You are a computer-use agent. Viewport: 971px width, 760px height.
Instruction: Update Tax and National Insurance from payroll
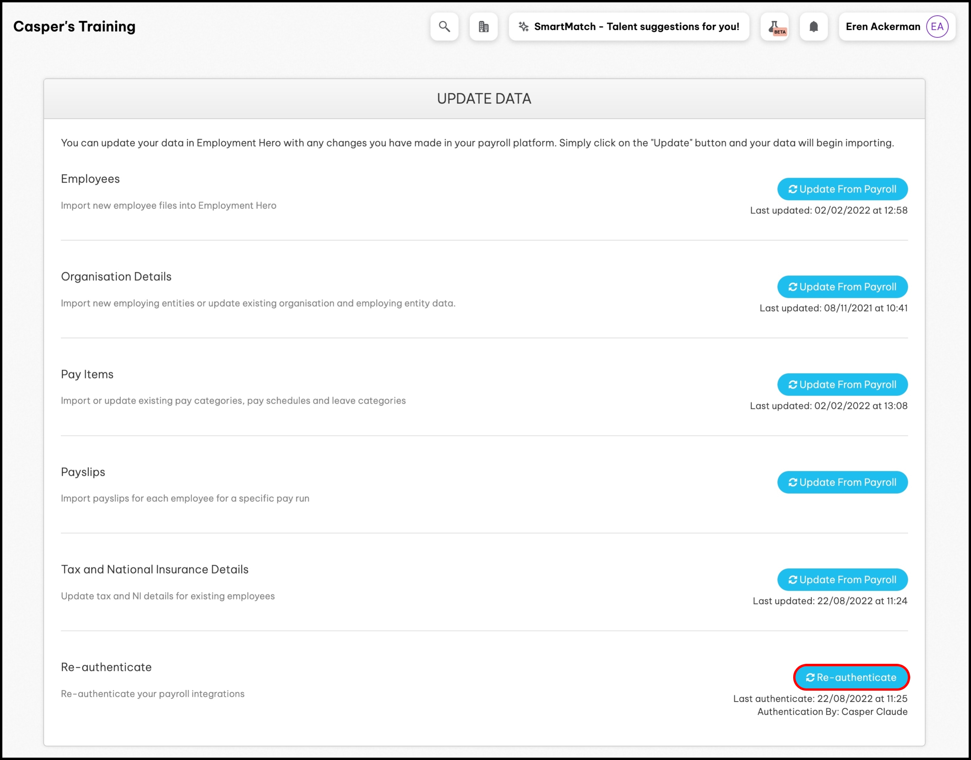click(x=842, y=580)
